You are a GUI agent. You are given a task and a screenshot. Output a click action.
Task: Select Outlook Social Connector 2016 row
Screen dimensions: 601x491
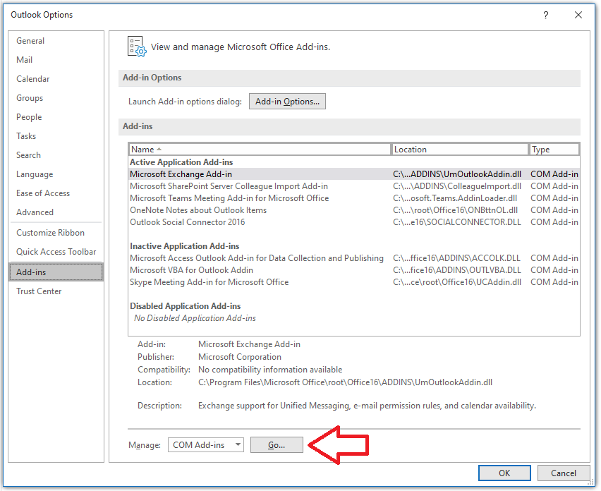pos(354,222)
